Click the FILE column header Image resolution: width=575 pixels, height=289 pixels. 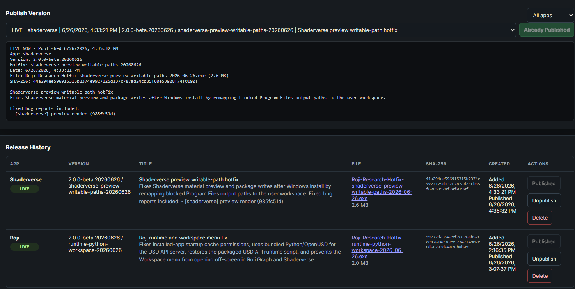[356, 164]
